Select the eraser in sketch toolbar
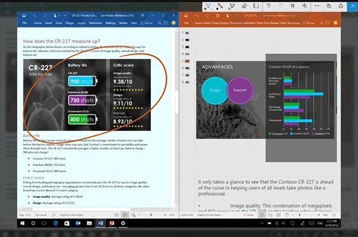Screen dimensions: 358x237 coord(244,6)
